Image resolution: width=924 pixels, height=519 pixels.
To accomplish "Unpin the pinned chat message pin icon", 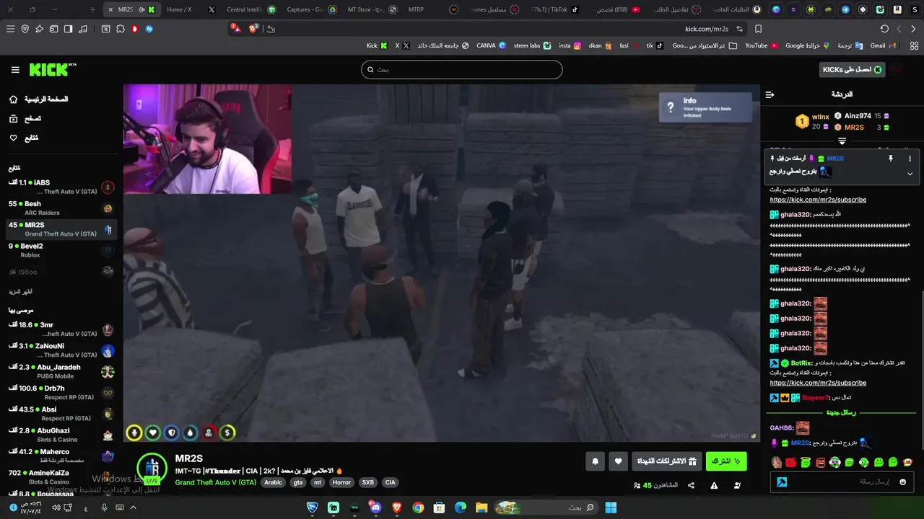I will point(891,159).
